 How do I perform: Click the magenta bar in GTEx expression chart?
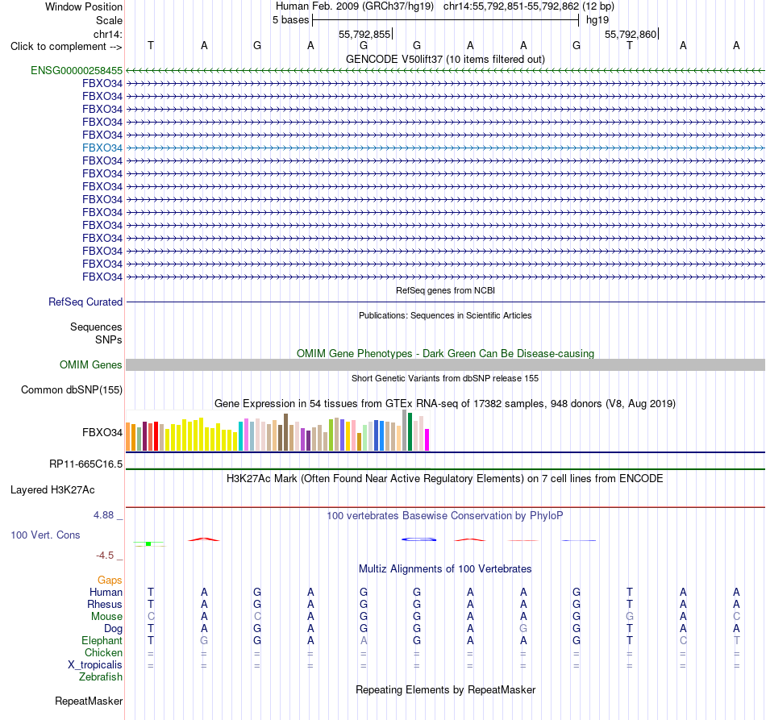pyautogui.click(x=427, y=439)
